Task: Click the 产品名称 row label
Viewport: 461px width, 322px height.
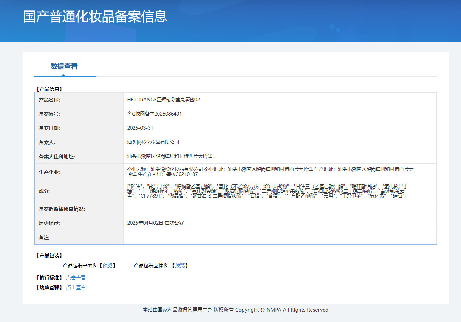Action: pyautogui.click(x=50, y=100)
